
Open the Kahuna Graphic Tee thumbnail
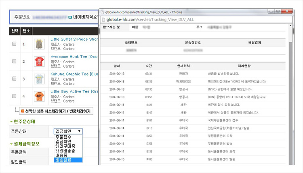pos(39,79)
